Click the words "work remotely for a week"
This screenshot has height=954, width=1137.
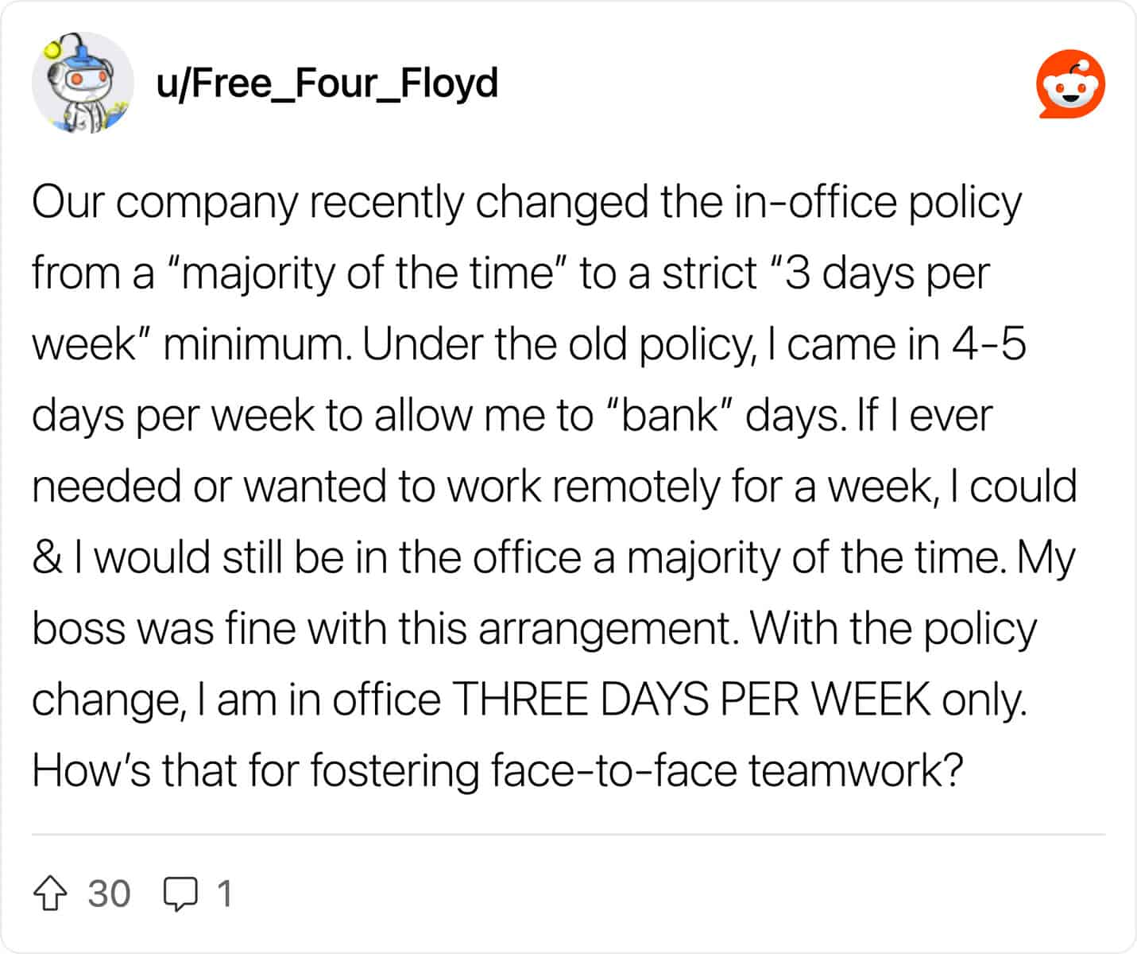point(690,487)
